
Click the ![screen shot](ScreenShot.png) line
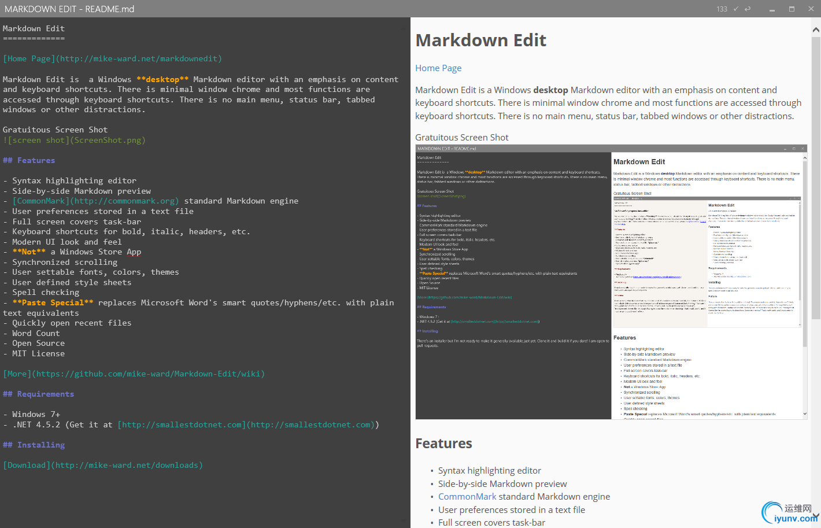(74, 140)
